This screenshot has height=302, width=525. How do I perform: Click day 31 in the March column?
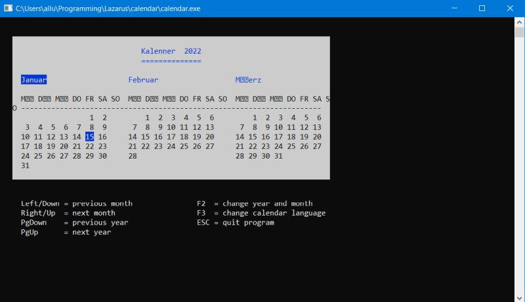coord(278,156)
